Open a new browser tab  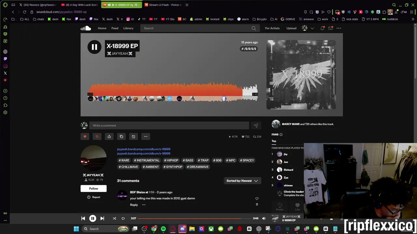coord(187,5)
